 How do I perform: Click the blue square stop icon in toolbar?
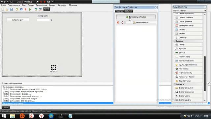[21, 9]
